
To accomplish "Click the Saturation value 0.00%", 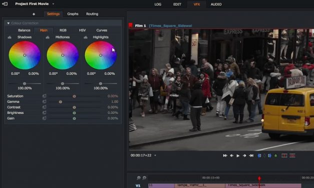I will pos(113,96).
